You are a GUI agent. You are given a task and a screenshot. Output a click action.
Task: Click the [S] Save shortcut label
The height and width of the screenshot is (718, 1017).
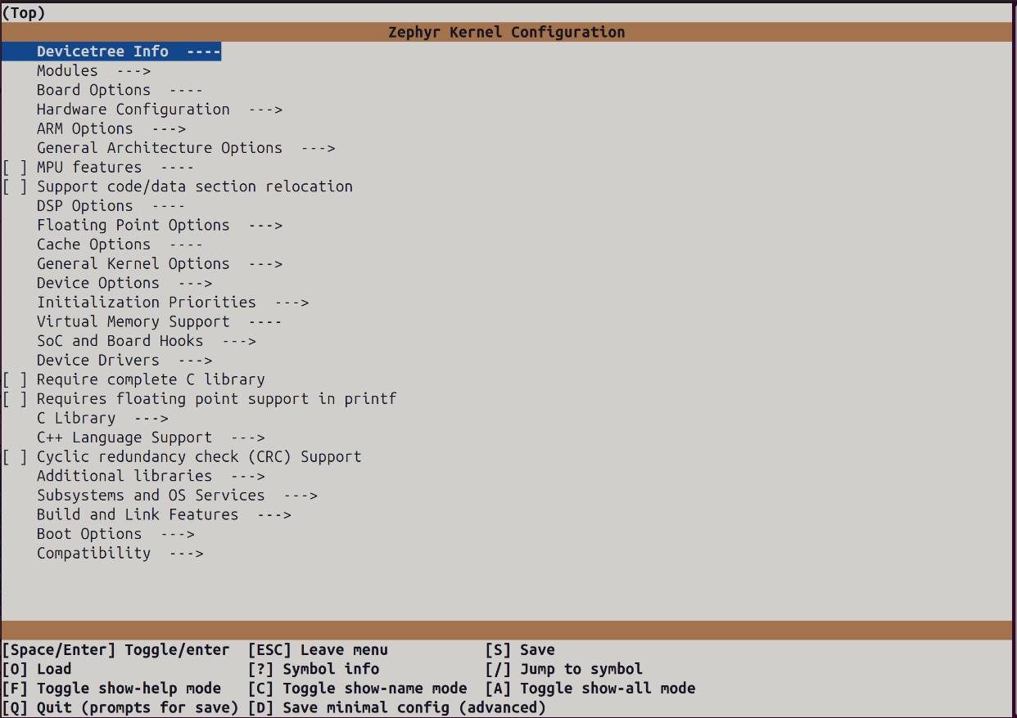coord(520,650)
